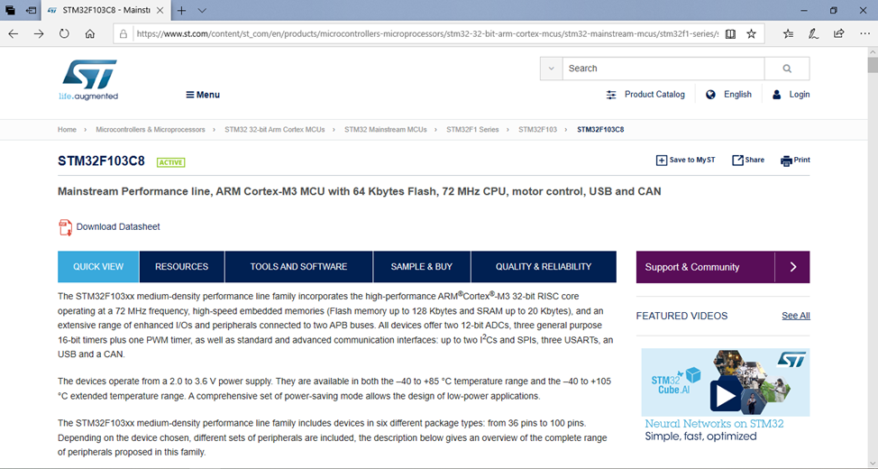Go forward to the next page
Screen dimensions: 878x469
(x=39, y=33)
